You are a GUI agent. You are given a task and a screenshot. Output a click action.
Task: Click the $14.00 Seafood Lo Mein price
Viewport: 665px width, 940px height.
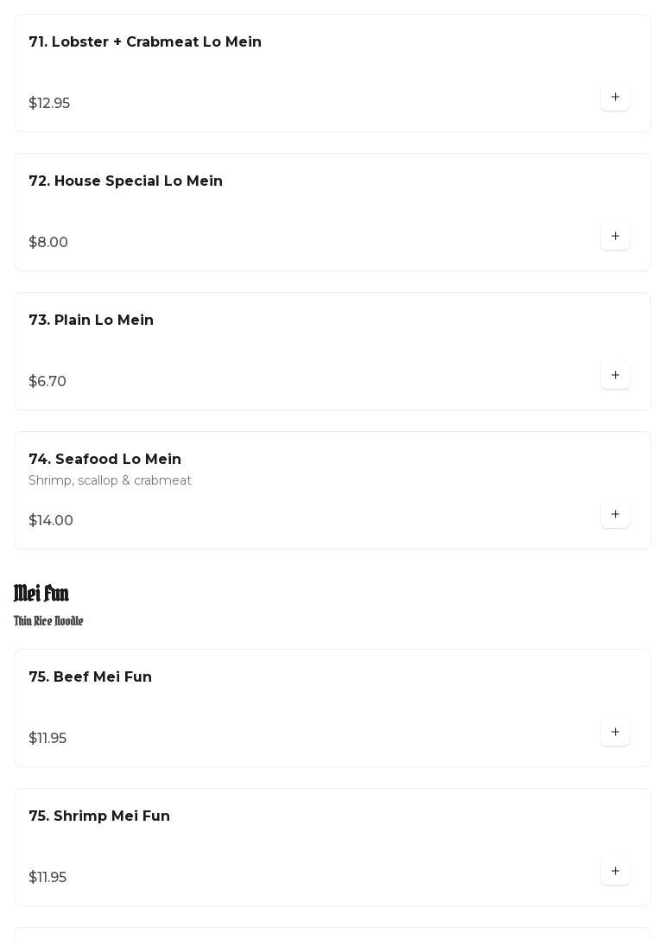[x=51, y=521]
